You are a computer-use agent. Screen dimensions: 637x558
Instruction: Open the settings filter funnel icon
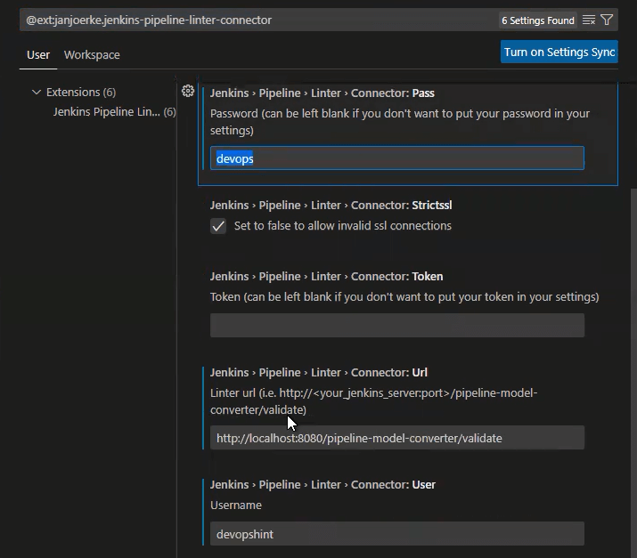607,20
